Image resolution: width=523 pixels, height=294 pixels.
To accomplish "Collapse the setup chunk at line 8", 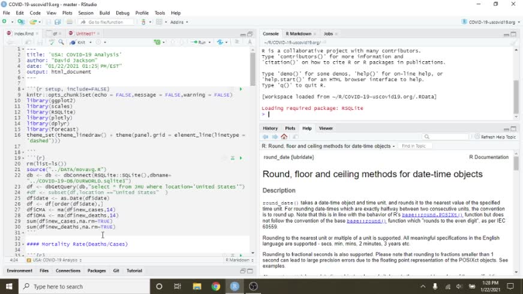I will click(x=23, y=89).
